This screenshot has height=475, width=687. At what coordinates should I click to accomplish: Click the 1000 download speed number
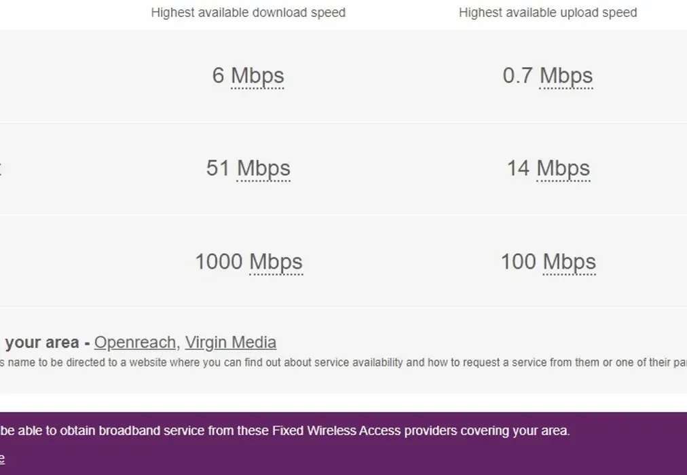tap(219, 261)
